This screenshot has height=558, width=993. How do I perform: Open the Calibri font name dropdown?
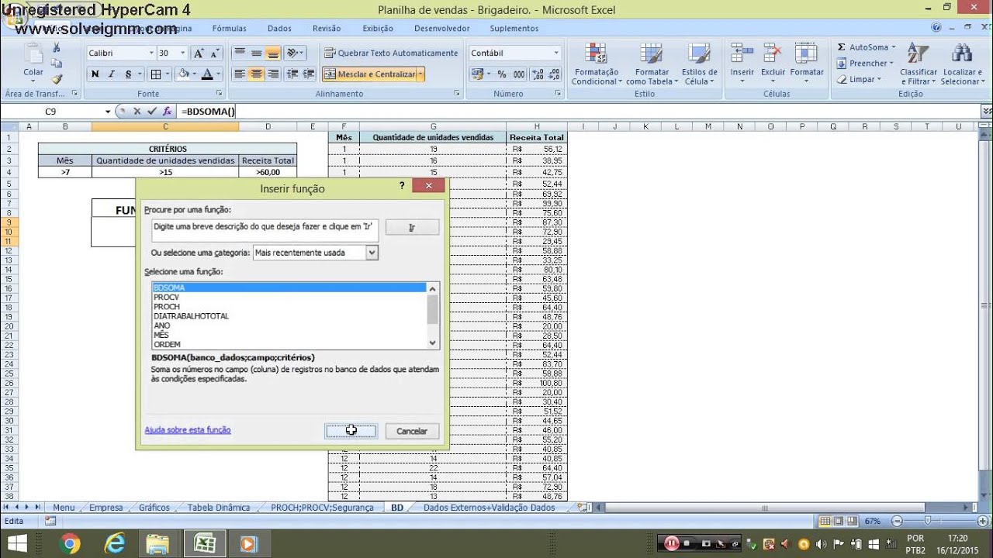click(151, 53)
